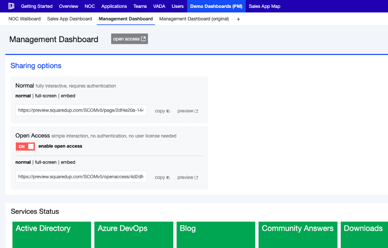Choose full-screen mode under Open Access
The image size is (388, 248).
pos(46,162)
